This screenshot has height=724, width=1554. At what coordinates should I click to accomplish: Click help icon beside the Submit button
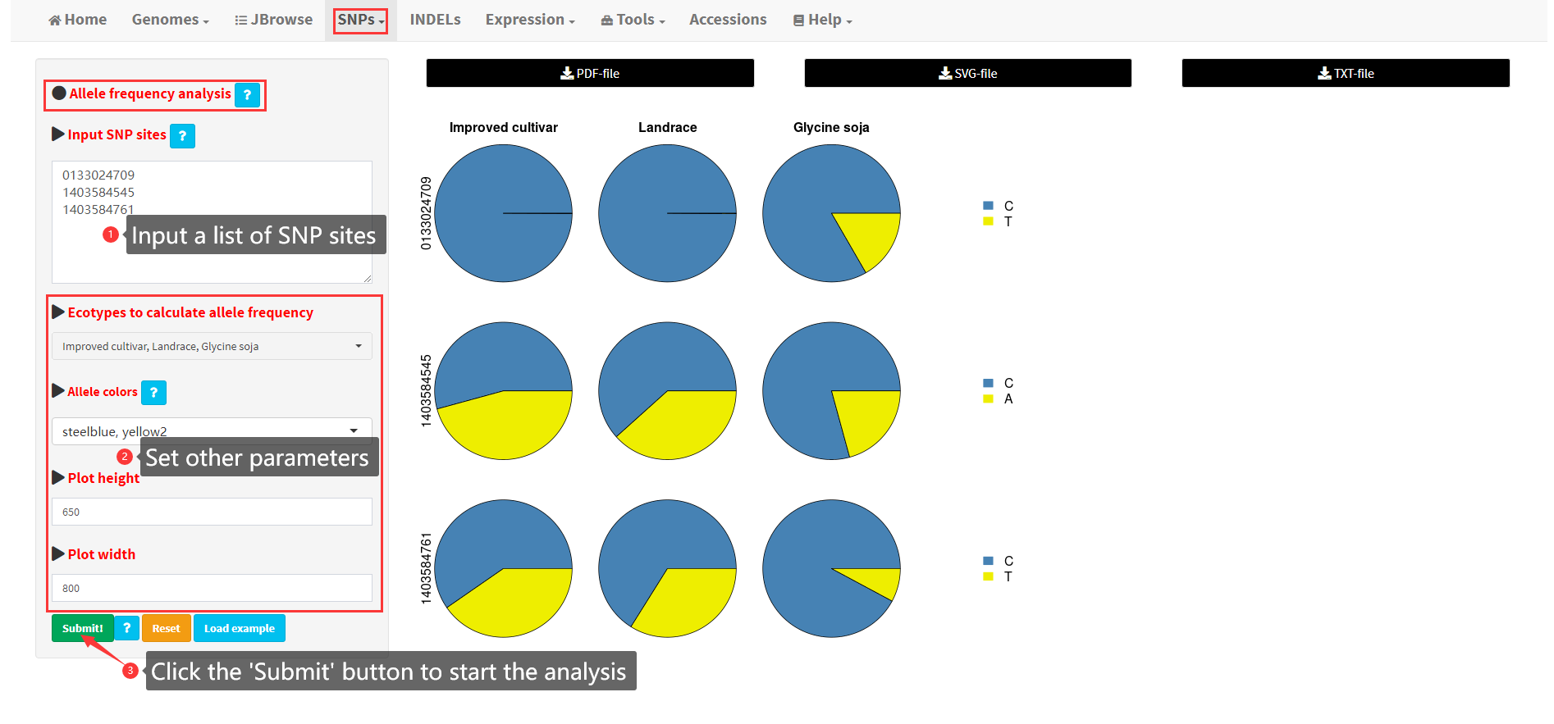click(126, 628)
